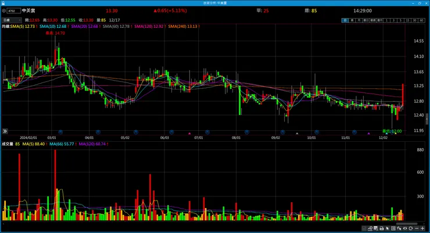430x233 pixels.
Task: Click the SMA(10) 12.68 moving average label
Action: (x=53, y=26)
